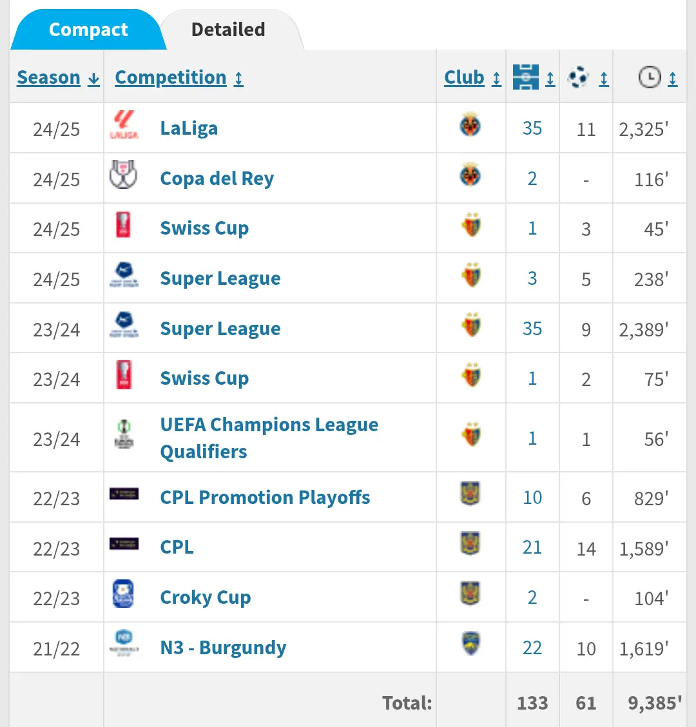Image resolution: width=696 pixels, height=727 pixels.
Task: Open the LaLiga competition link
Action: click(189, 128)
